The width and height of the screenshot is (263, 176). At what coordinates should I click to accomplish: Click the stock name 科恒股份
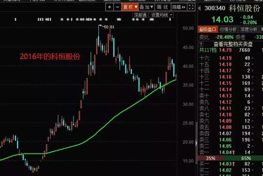pyautogui.click(x=245, y=8)
